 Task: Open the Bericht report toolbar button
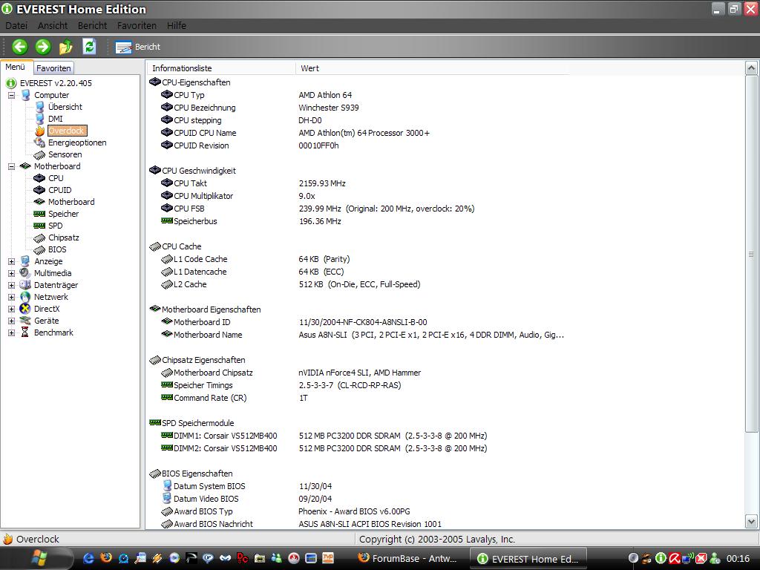[x=137, y=47]
